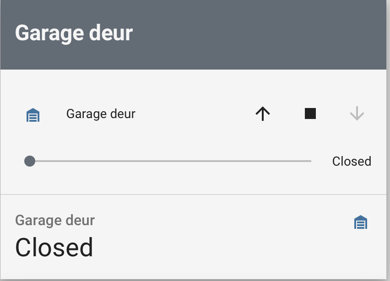
Task: Click the grey header bar background
Action: point(249,35)
